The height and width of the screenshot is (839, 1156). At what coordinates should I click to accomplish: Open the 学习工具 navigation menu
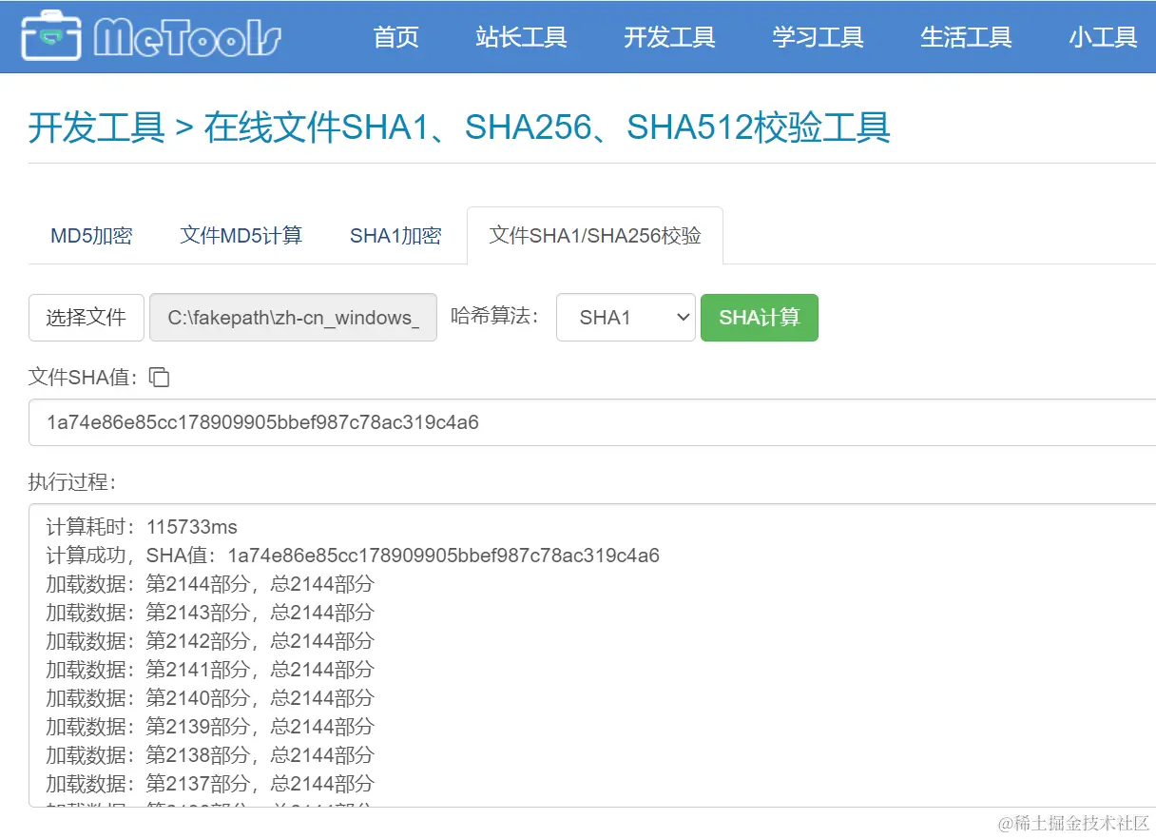click(819, 36)
